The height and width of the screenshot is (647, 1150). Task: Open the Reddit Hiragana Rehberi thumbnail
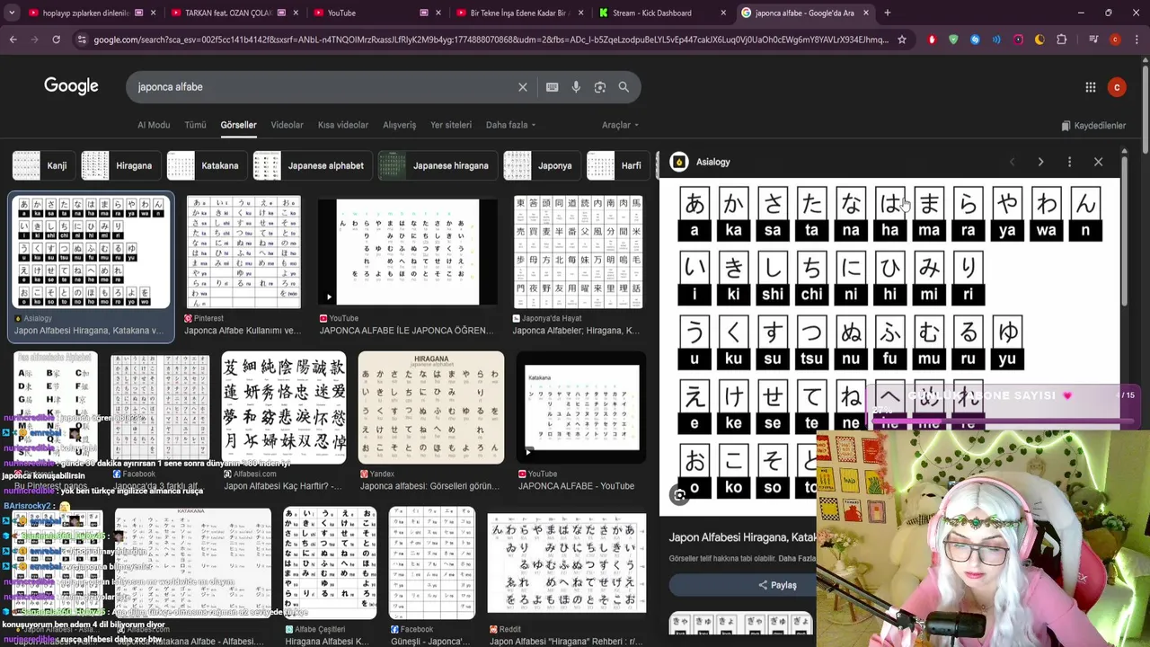[567, 563]
